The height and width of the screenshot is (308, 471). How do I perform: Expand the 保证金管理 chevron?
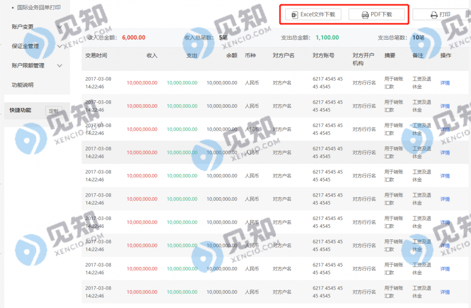click(x=60, y=46)
